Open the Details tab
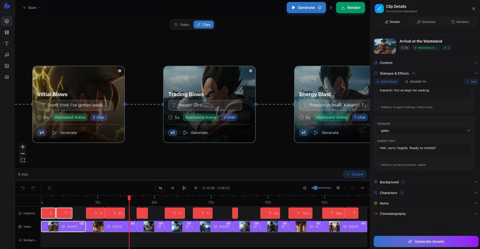 tap(392, 22)
